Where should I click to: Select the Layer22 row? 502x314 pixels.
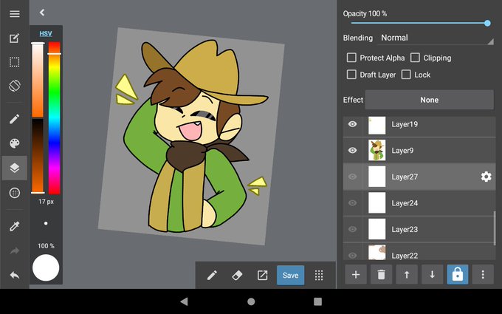[x=419, y=252]
